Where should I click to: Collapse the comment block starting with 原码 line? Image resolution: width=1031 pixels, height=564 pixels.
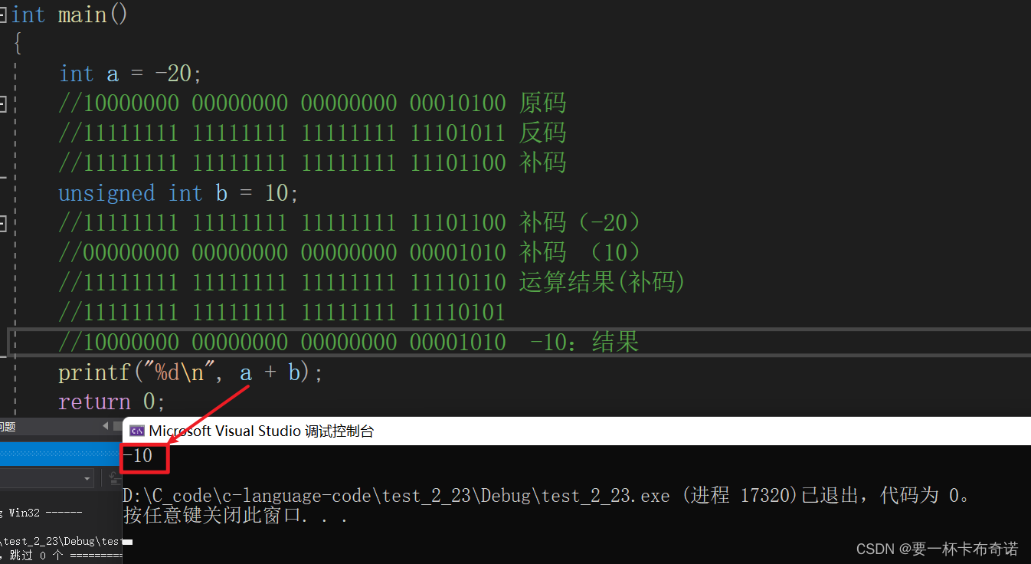[2, 103]
